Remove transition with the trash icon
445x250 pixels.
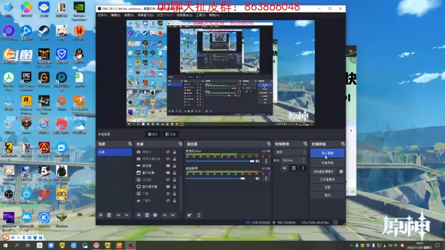[294, 168]
